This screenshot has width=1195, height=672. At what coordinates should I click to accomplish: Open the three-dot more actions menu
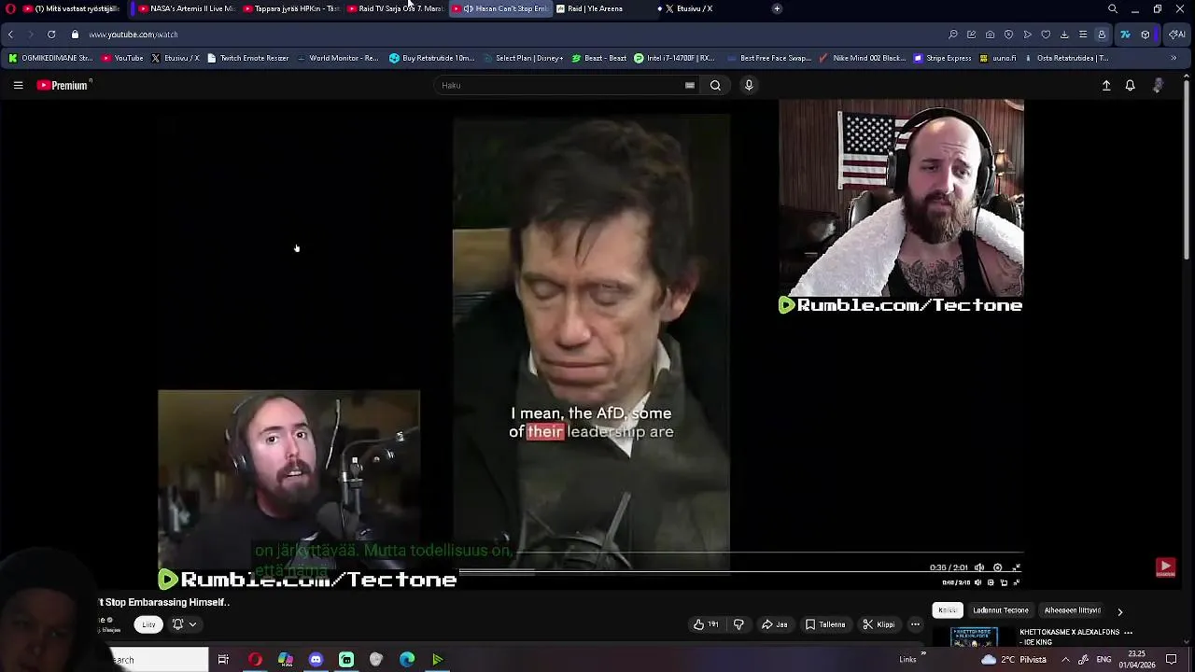pos(916,624)
